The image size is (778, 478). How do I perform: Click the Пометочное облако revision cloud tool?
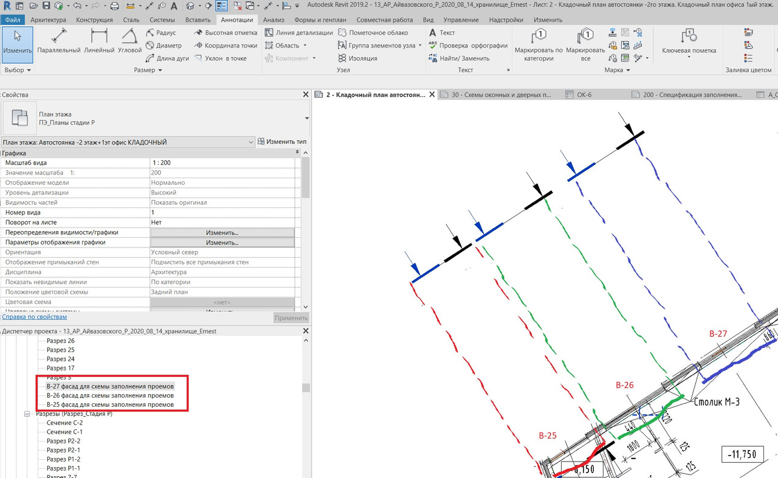pyautogui.click(x=373, y=33)
